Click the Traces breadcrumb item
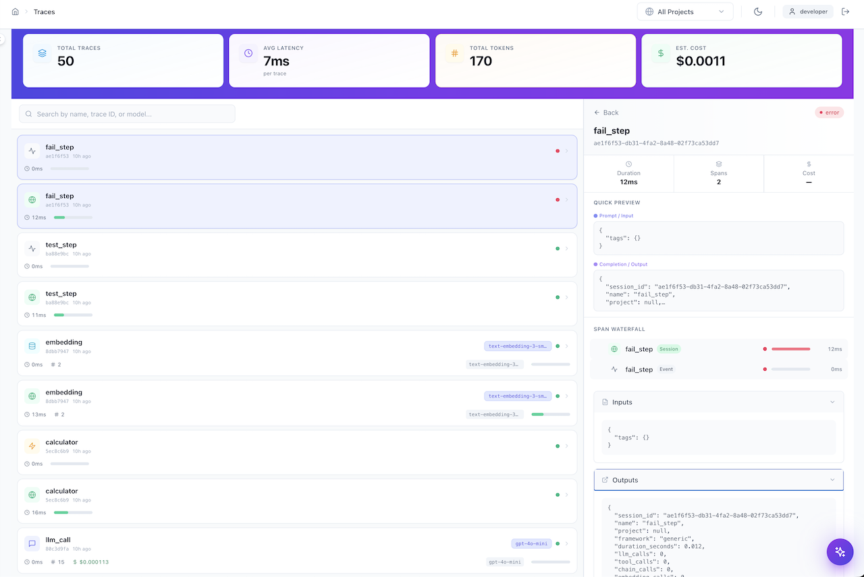 point(45,11)
